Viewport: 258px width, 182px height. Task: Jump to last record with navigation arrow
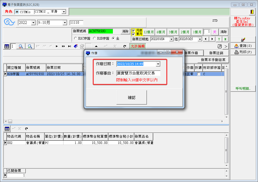(69, 46)
